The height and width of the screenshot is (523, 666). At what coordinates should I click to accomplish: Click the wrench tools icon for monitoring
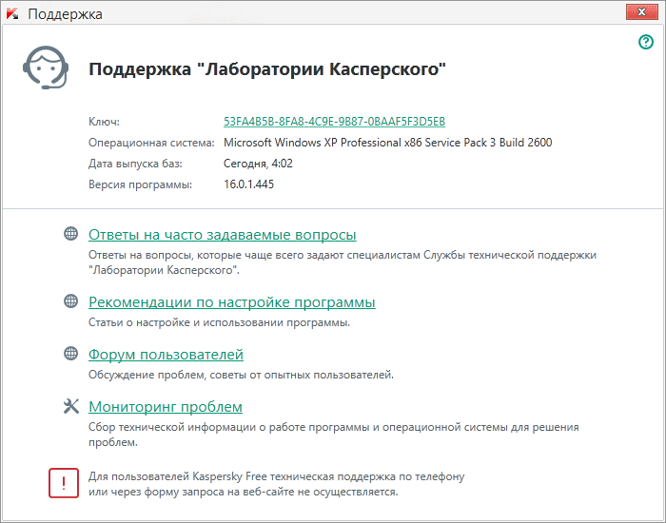coord(71,406)
